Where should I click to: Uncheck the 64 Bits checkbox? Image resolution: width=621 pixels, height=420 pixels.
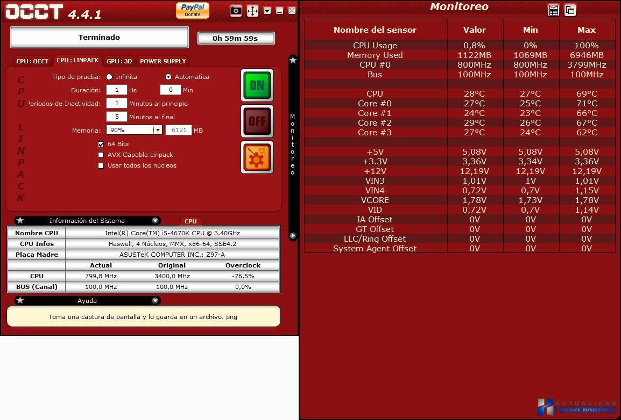coord(101,144)
